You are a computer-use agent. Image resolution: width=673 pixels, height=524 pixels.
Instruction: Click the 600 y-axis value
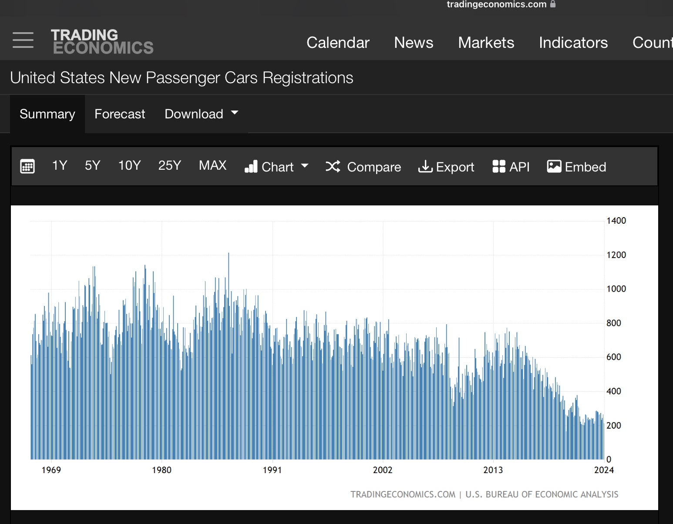pos(614,357)
